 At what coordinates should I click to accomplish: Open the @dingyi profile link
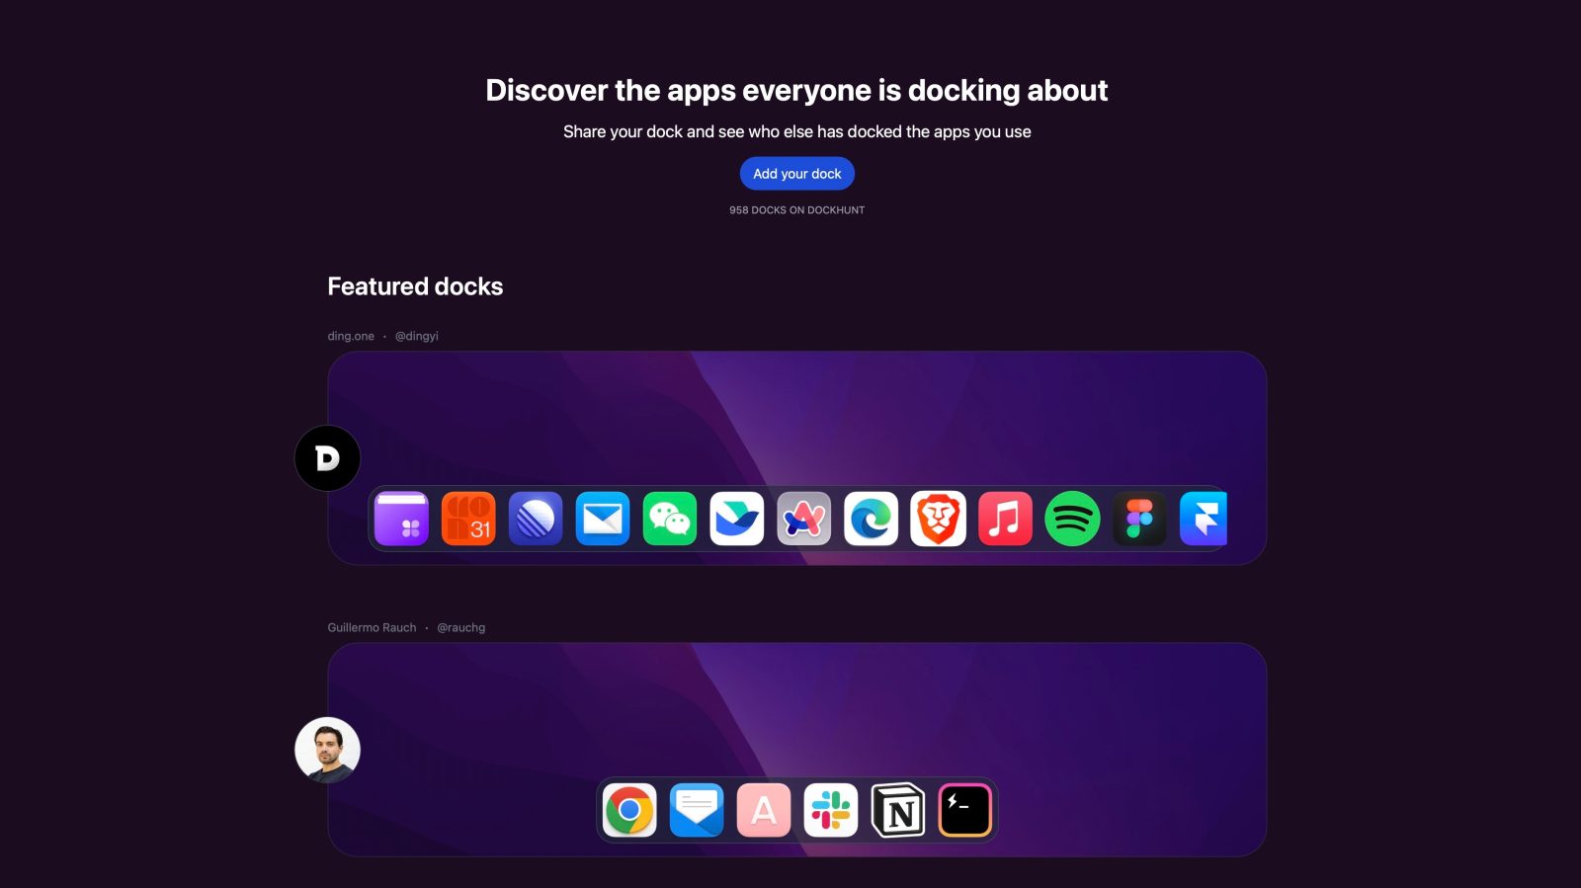click(x=416, y=336)
